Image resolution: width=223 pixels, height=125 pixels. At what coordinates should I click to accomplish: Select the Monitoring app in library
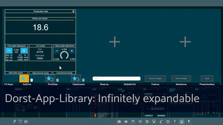[181, 84]
